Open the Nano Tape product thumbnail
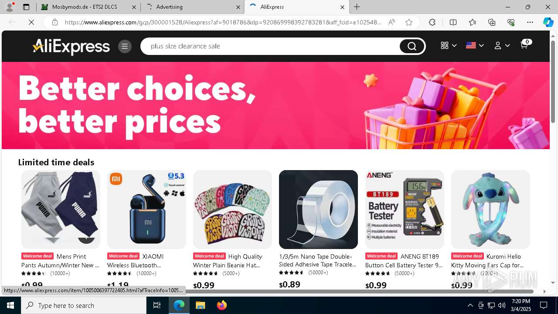558x314 pixels. 318,209
